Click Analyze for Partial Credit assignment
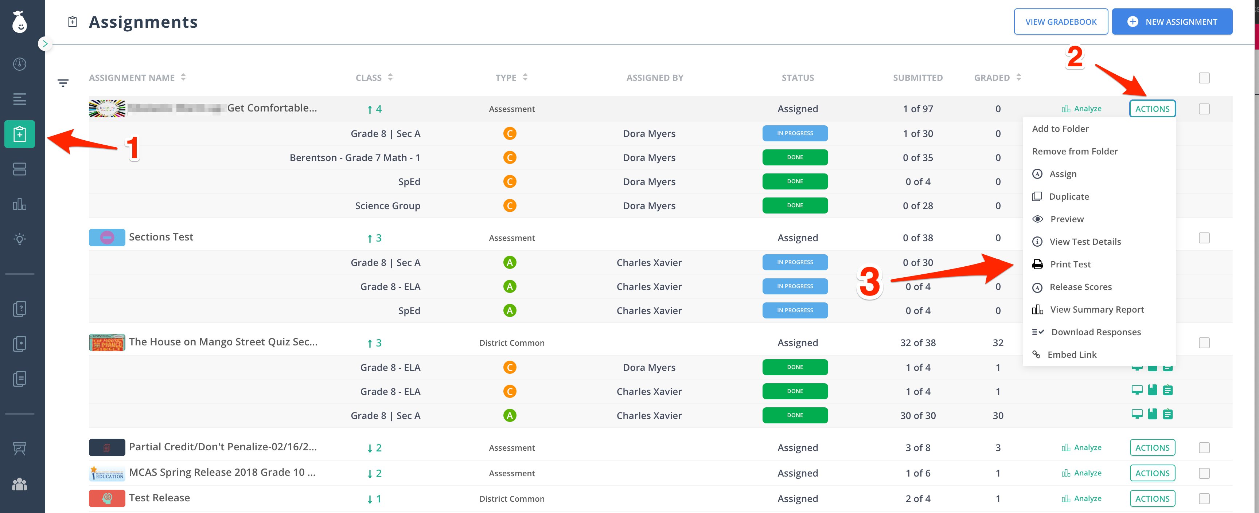The width and height of the screenshot is (1259, 513). click(x=1081, y=447)
